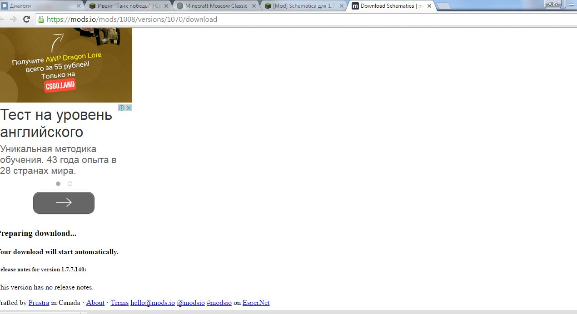Viewport: 577px width, 314px height.
Task: Close the English test ad
Action: tap(129, 108)
